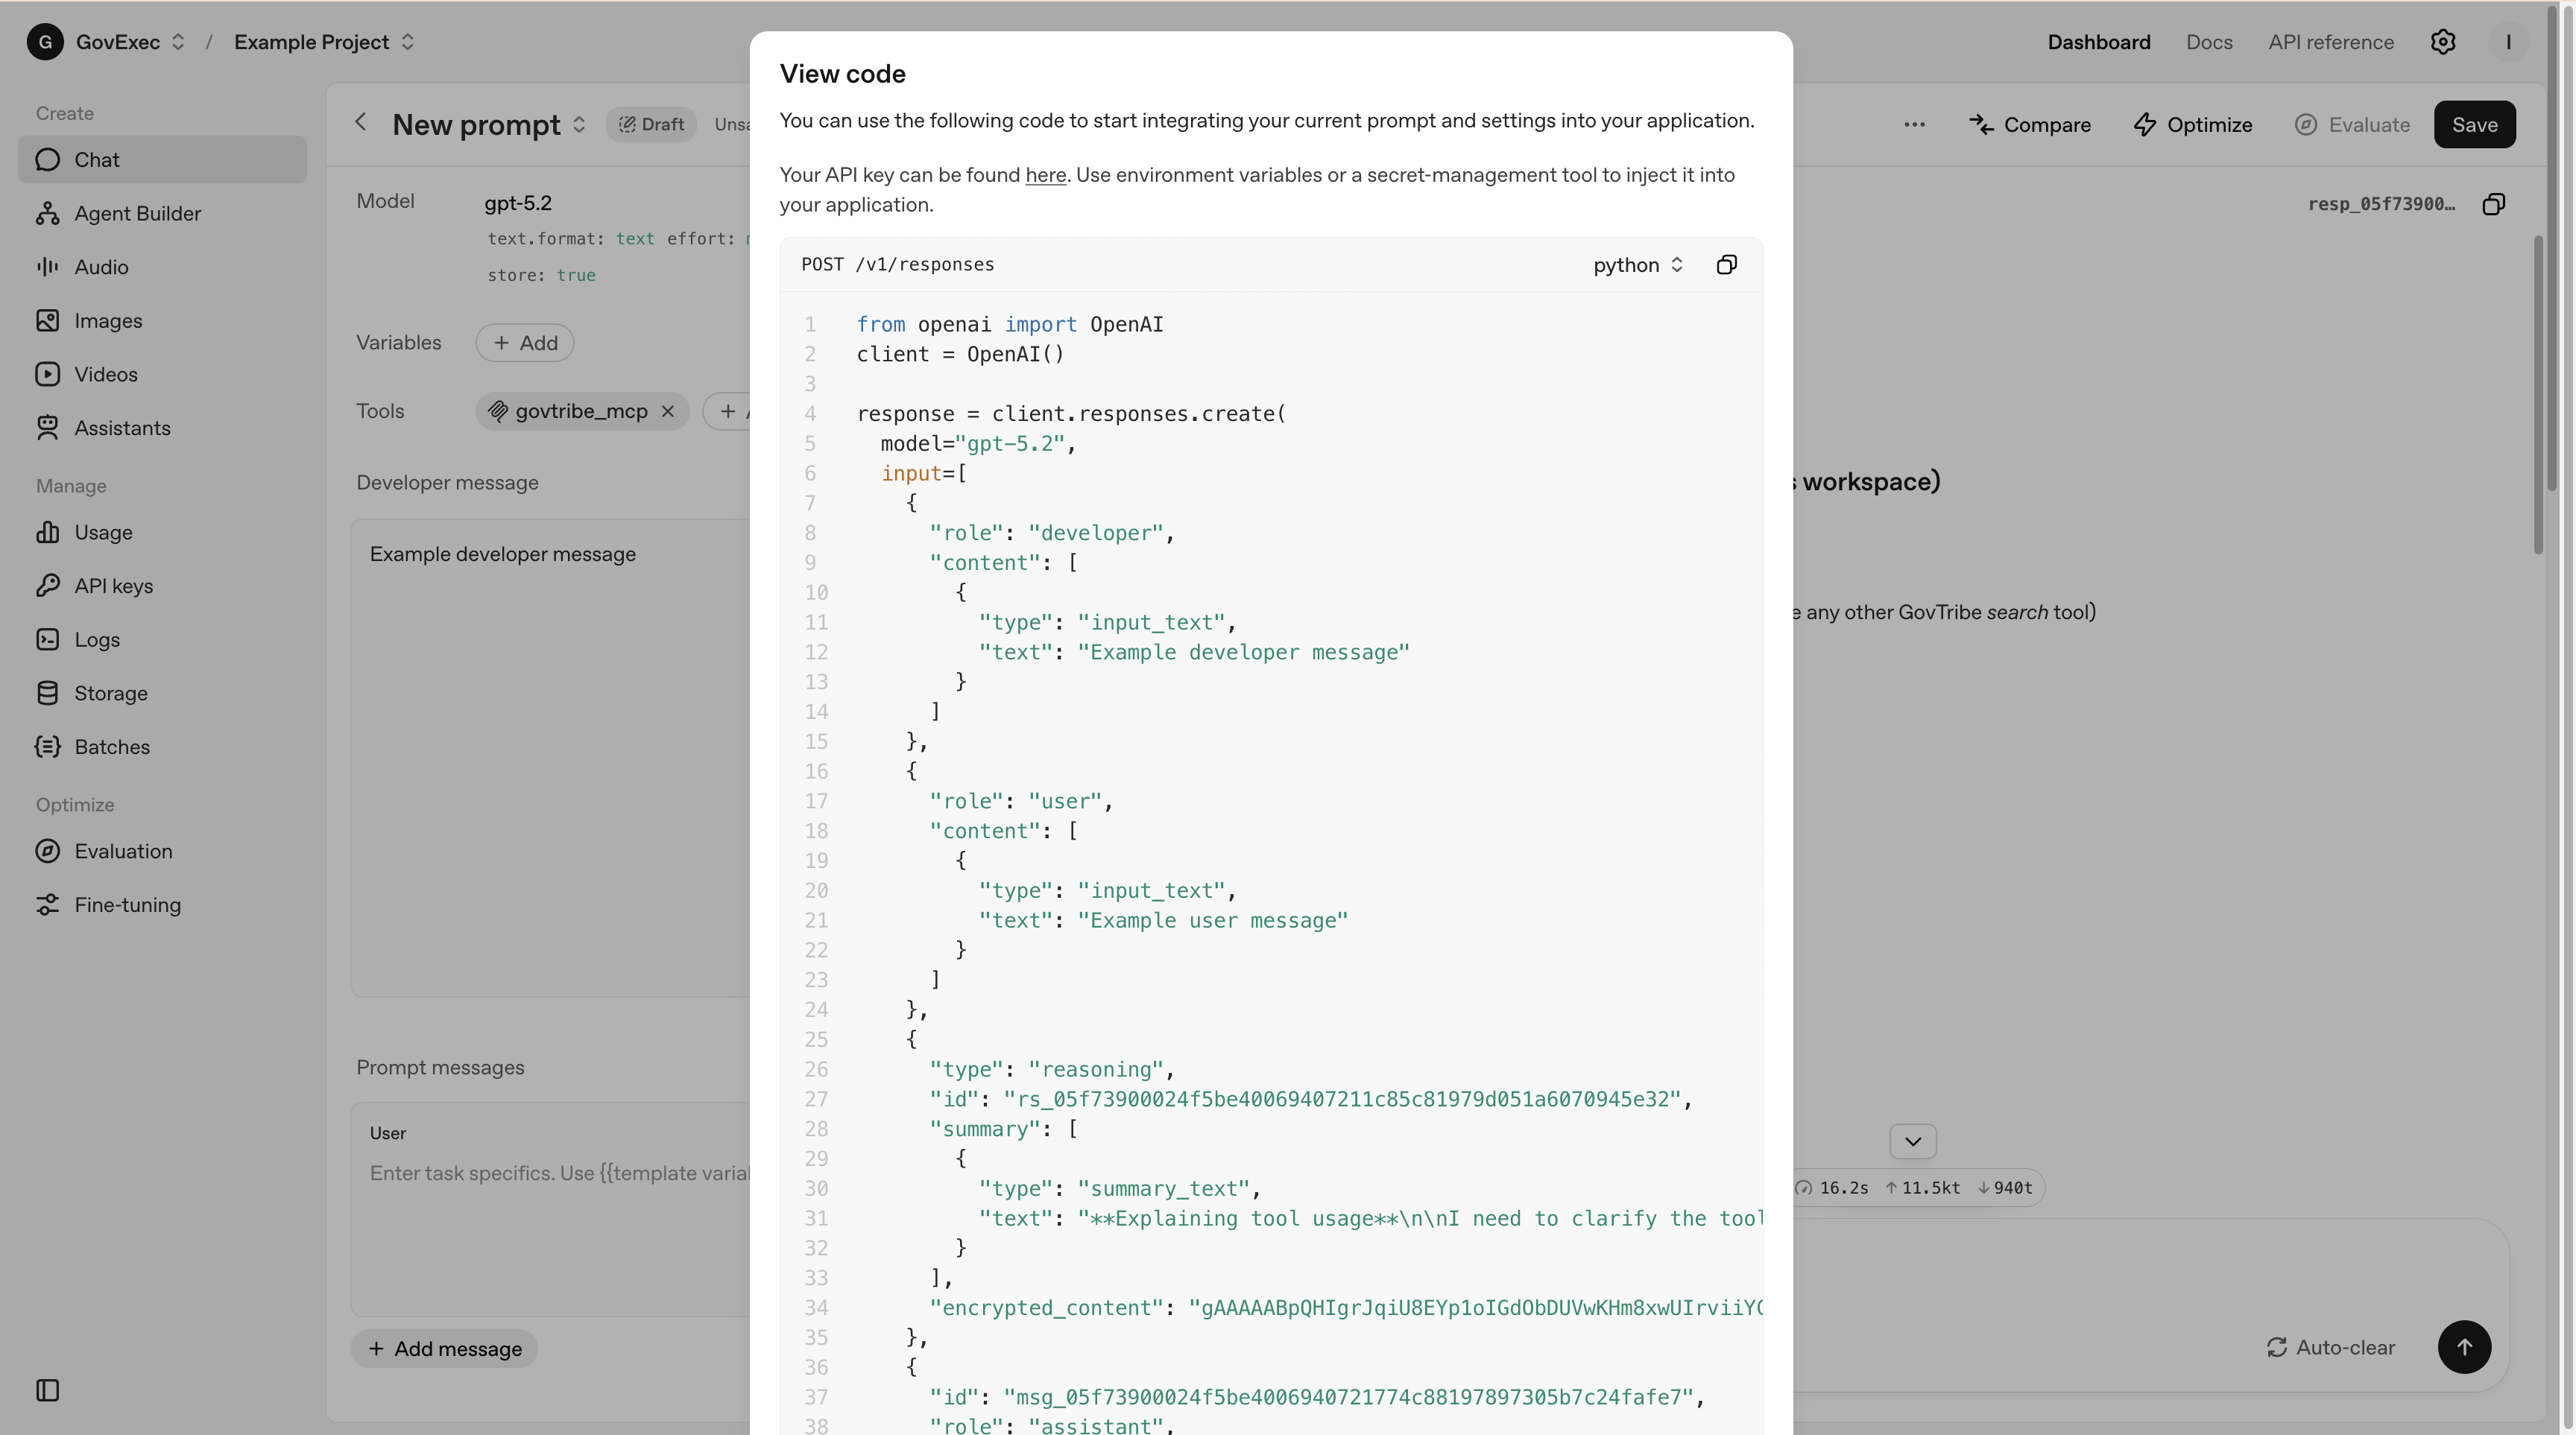Image resolution: width=2576 pixels, height=1435 pixels.
Task: Open the python language dropdown
Action: point(1637,264)
